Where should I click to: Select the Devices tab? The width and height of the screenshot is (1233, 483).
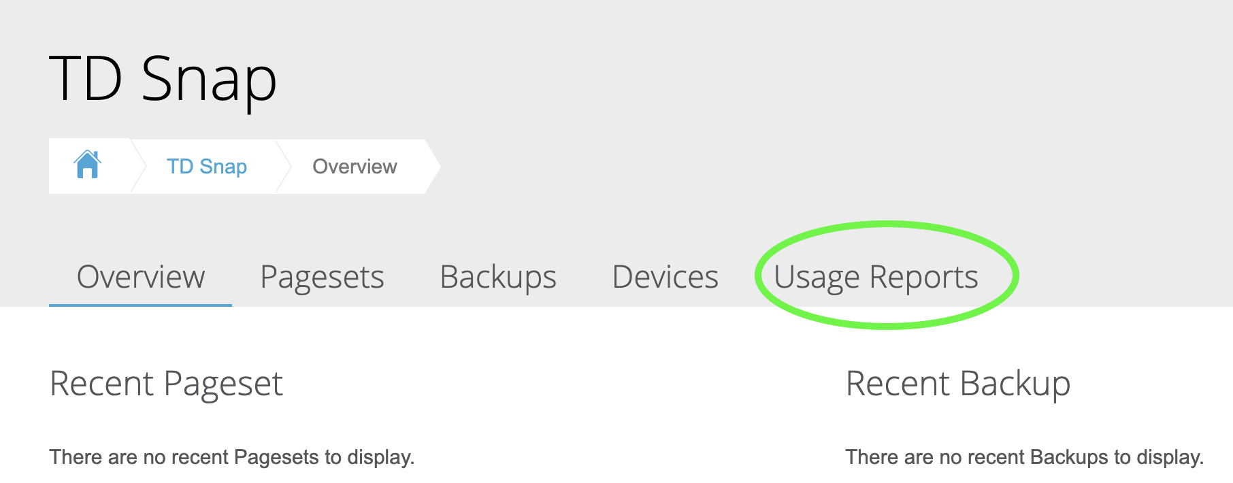coord(665,277)
